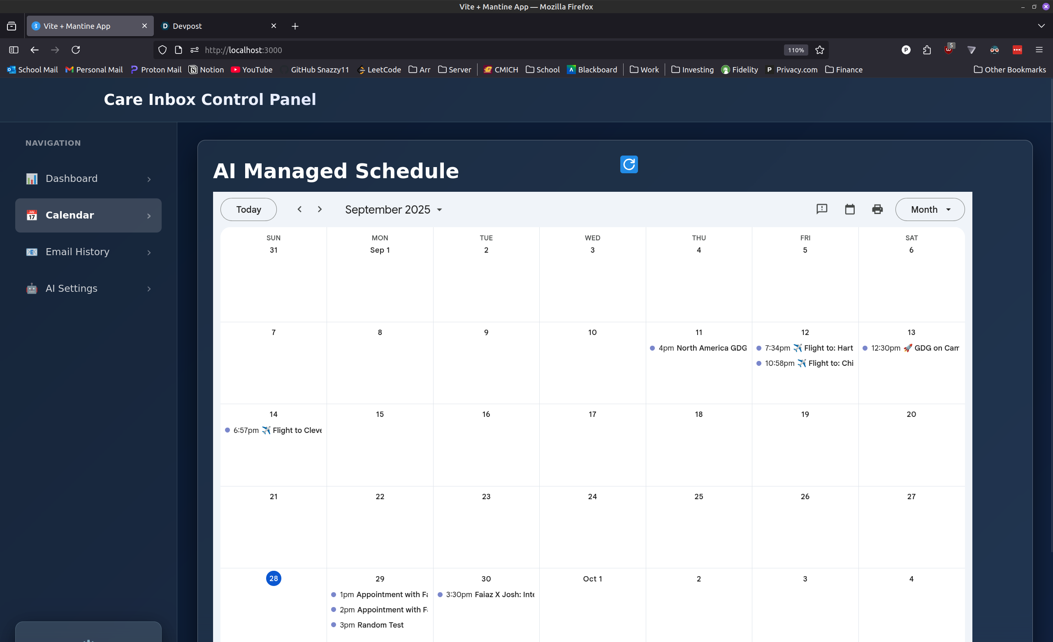Click the feedback speech bubble icon

point(821,209)
